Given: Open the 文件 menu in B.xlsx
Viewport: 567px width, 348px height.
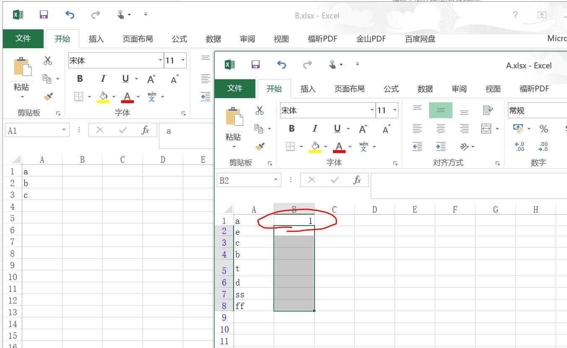Looking at the screenshot, I should 23,39.
